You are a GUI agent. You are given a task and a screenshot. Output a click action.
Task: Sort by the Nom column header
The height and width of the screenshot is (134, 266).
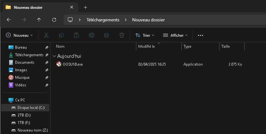click(x=60, y=46)
